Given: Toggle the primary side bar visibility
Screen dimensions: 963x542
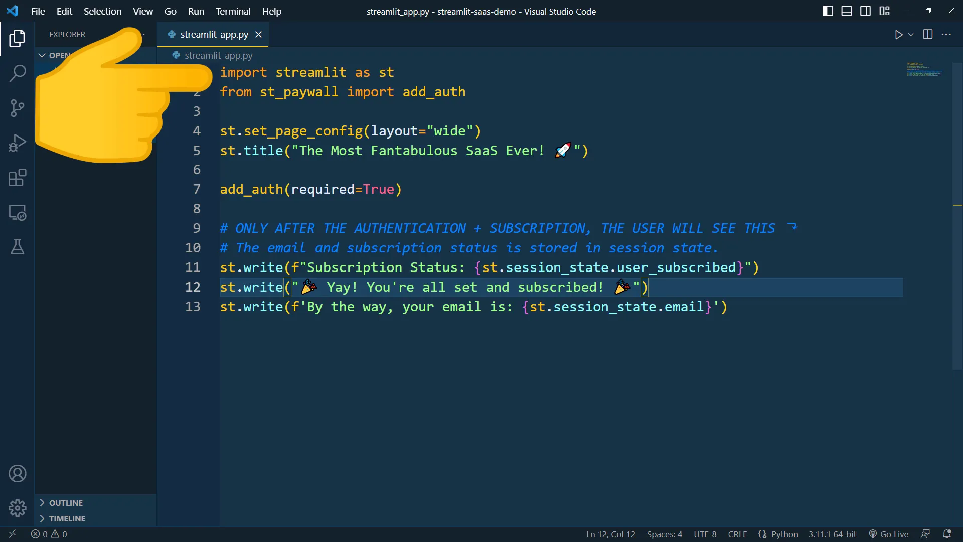Looking at the screenshot, I should point(827,11).
